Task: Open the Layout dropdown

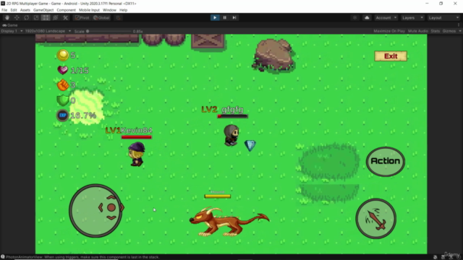Action: [443, 17]
